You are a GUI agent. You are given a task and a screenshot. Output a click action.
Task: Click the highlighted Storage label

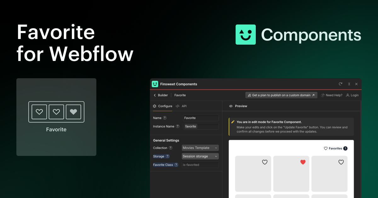[158, 156]
